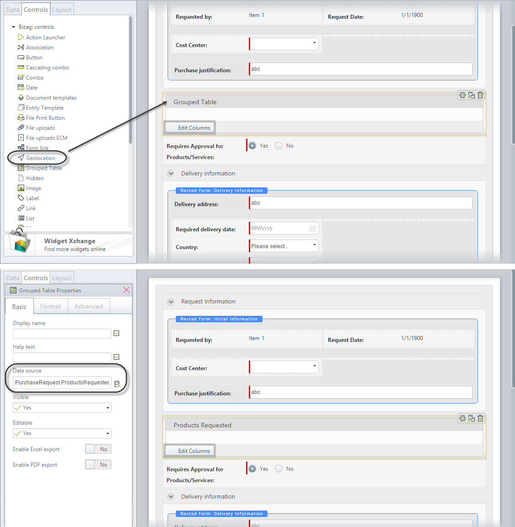Select Yes radio in bottom form

(252, 468)
